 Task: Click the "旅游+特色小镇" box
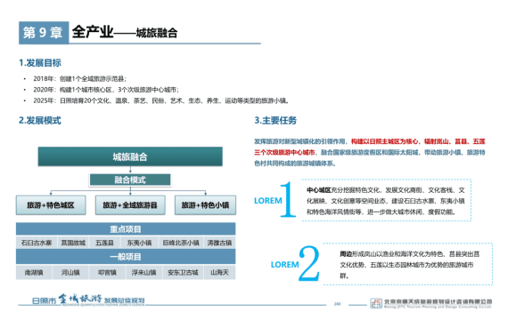click(x=205, y=205)
